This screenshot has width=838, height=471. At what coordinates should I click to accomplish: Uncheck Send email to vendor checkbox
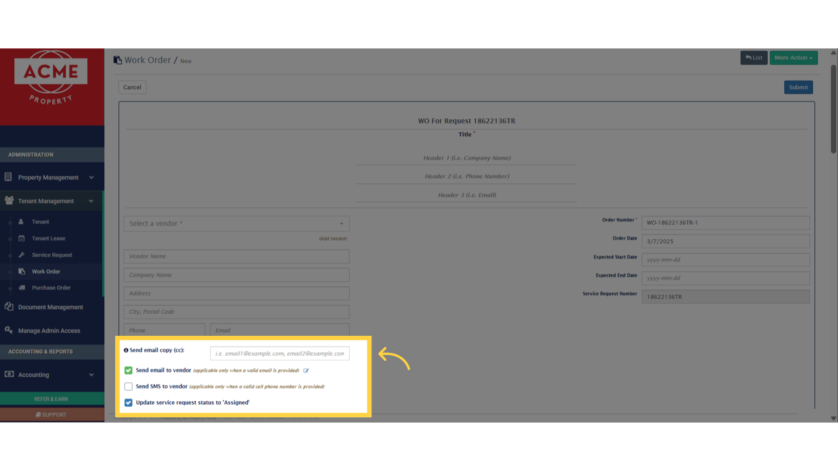[128, 370]
